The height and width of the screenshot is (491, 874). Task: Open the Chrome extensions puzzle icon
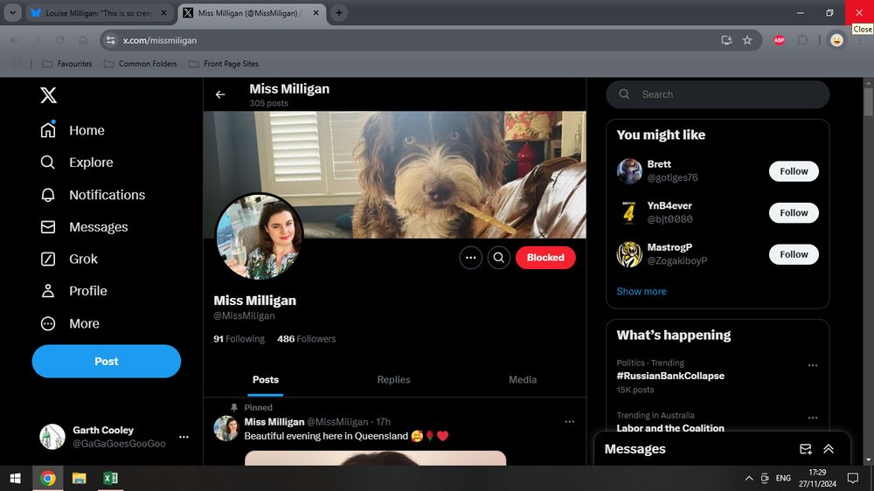pyautogui.click(x=802, y=40)
